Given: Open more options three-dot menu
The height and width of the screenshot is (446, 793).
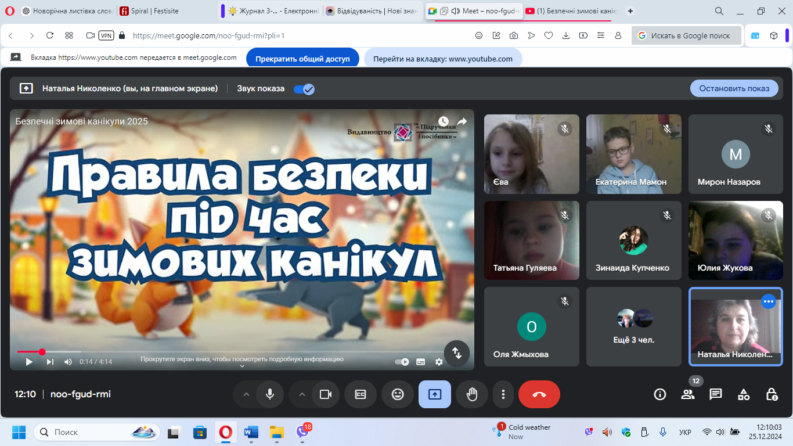Looking at the screenshot, I should (503, 394).
